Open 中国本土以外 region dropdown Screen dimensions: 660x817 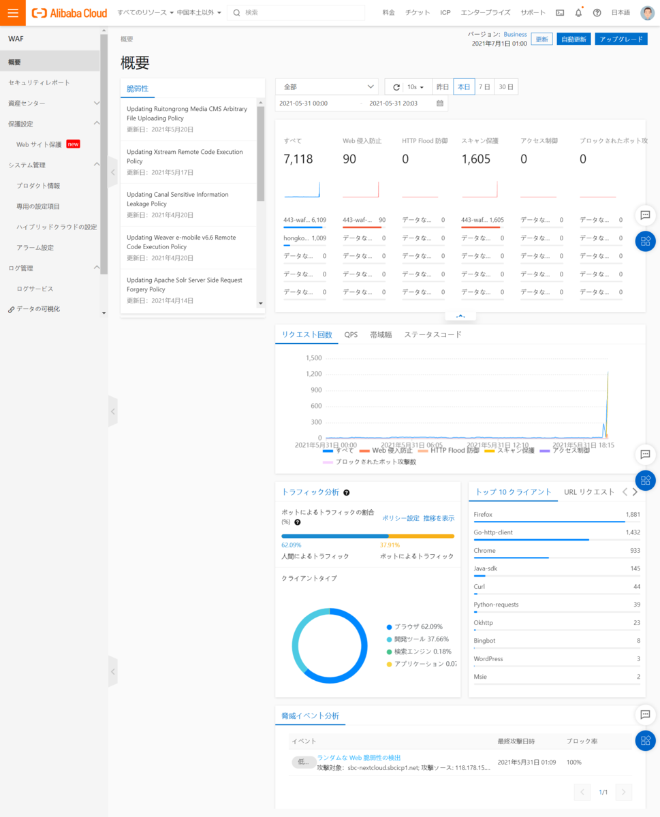199,13
